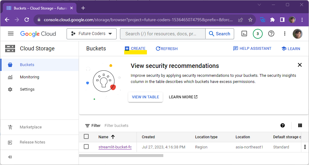Click the blue remote desktop extension icon
The image size is (309, 165).
coord(262,20)
